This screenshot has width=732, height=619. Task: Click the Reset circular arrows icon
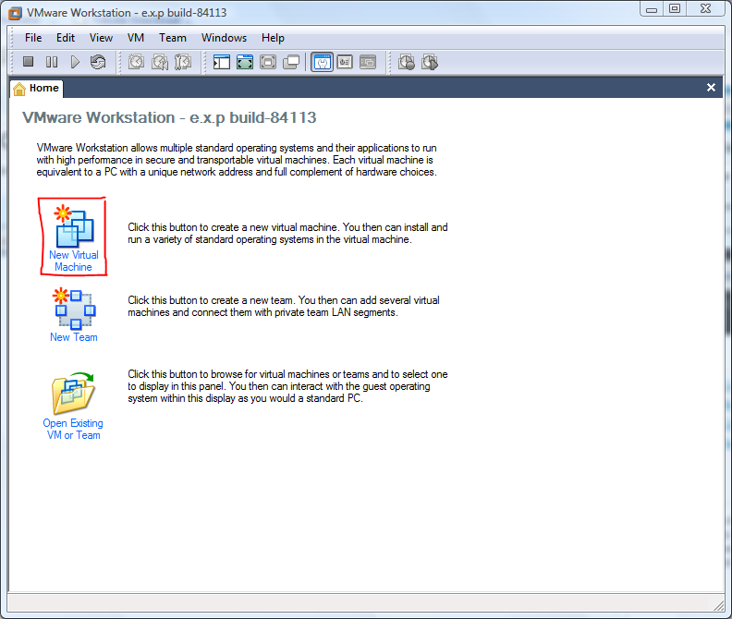click(98, 62)
